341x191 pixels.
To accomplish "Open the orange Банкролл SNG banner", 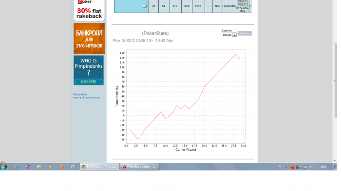I will [x=89, y=38].
